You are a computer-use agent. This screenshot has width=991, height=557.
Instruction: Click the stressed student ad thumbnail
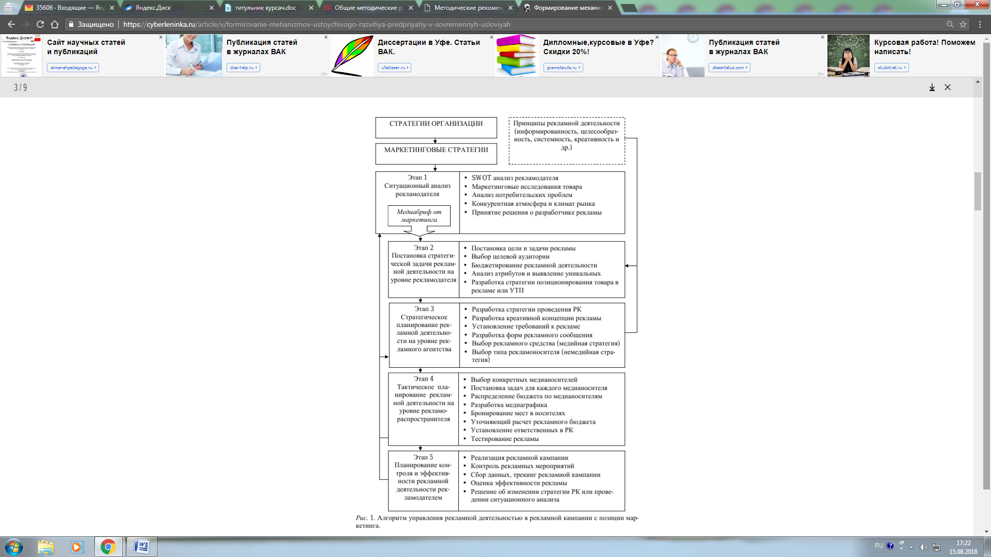pos(848,56)
